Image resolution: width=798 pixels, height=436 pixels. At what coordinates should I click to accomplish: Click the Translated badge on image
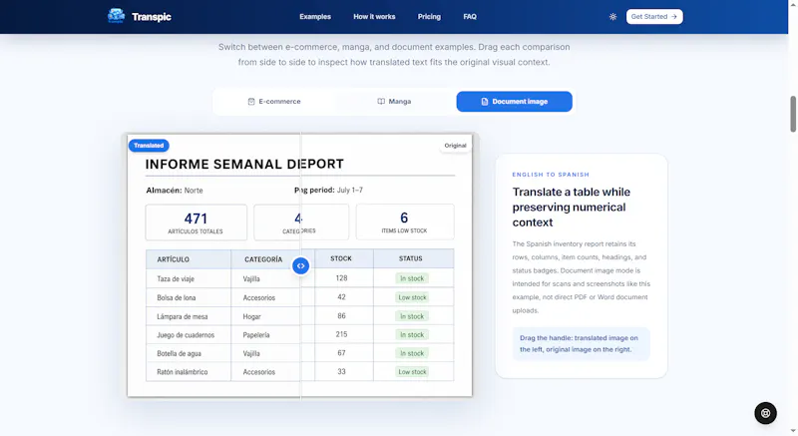click(149, 146)
